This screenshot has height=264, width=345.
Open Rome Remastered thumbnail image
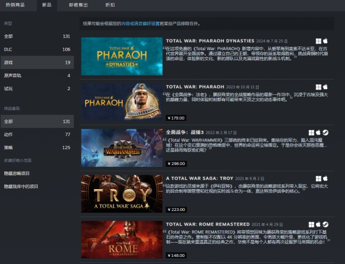[122, 240]
